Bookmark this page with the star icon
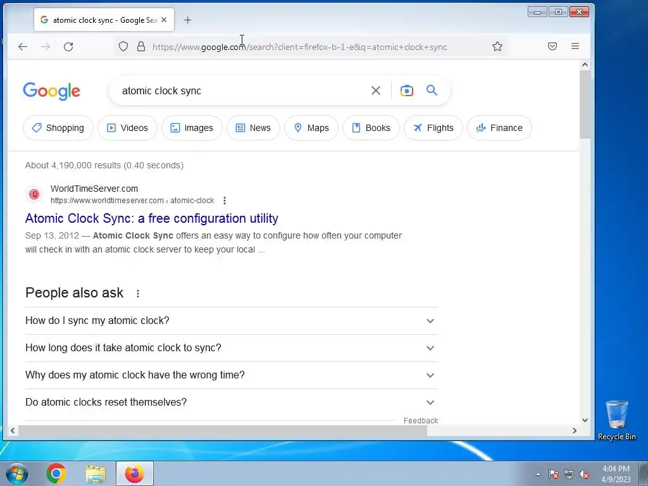 point(497,46)
